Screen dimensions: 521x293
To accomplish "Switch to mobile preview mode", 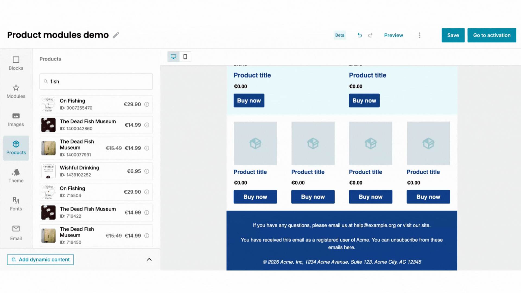I will (185, 57).
